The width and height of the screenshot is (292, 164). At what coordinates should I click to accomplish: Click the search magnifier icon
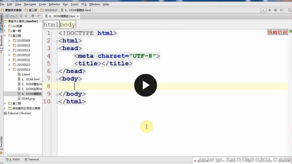tap(289, 10)
